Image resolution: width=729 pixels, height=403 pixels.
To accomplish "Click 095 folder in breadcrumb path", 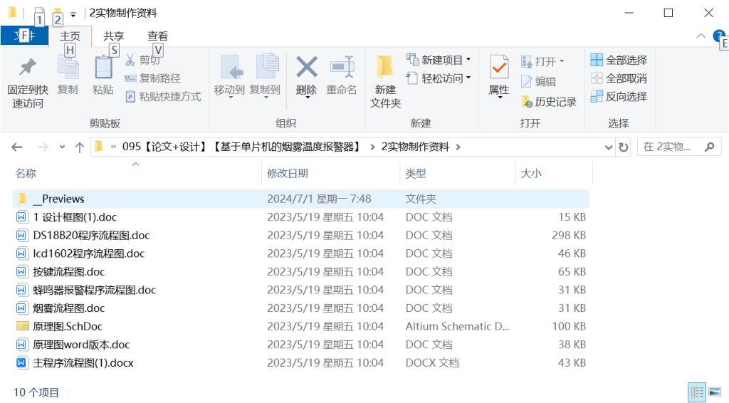I will pos(241,147).
